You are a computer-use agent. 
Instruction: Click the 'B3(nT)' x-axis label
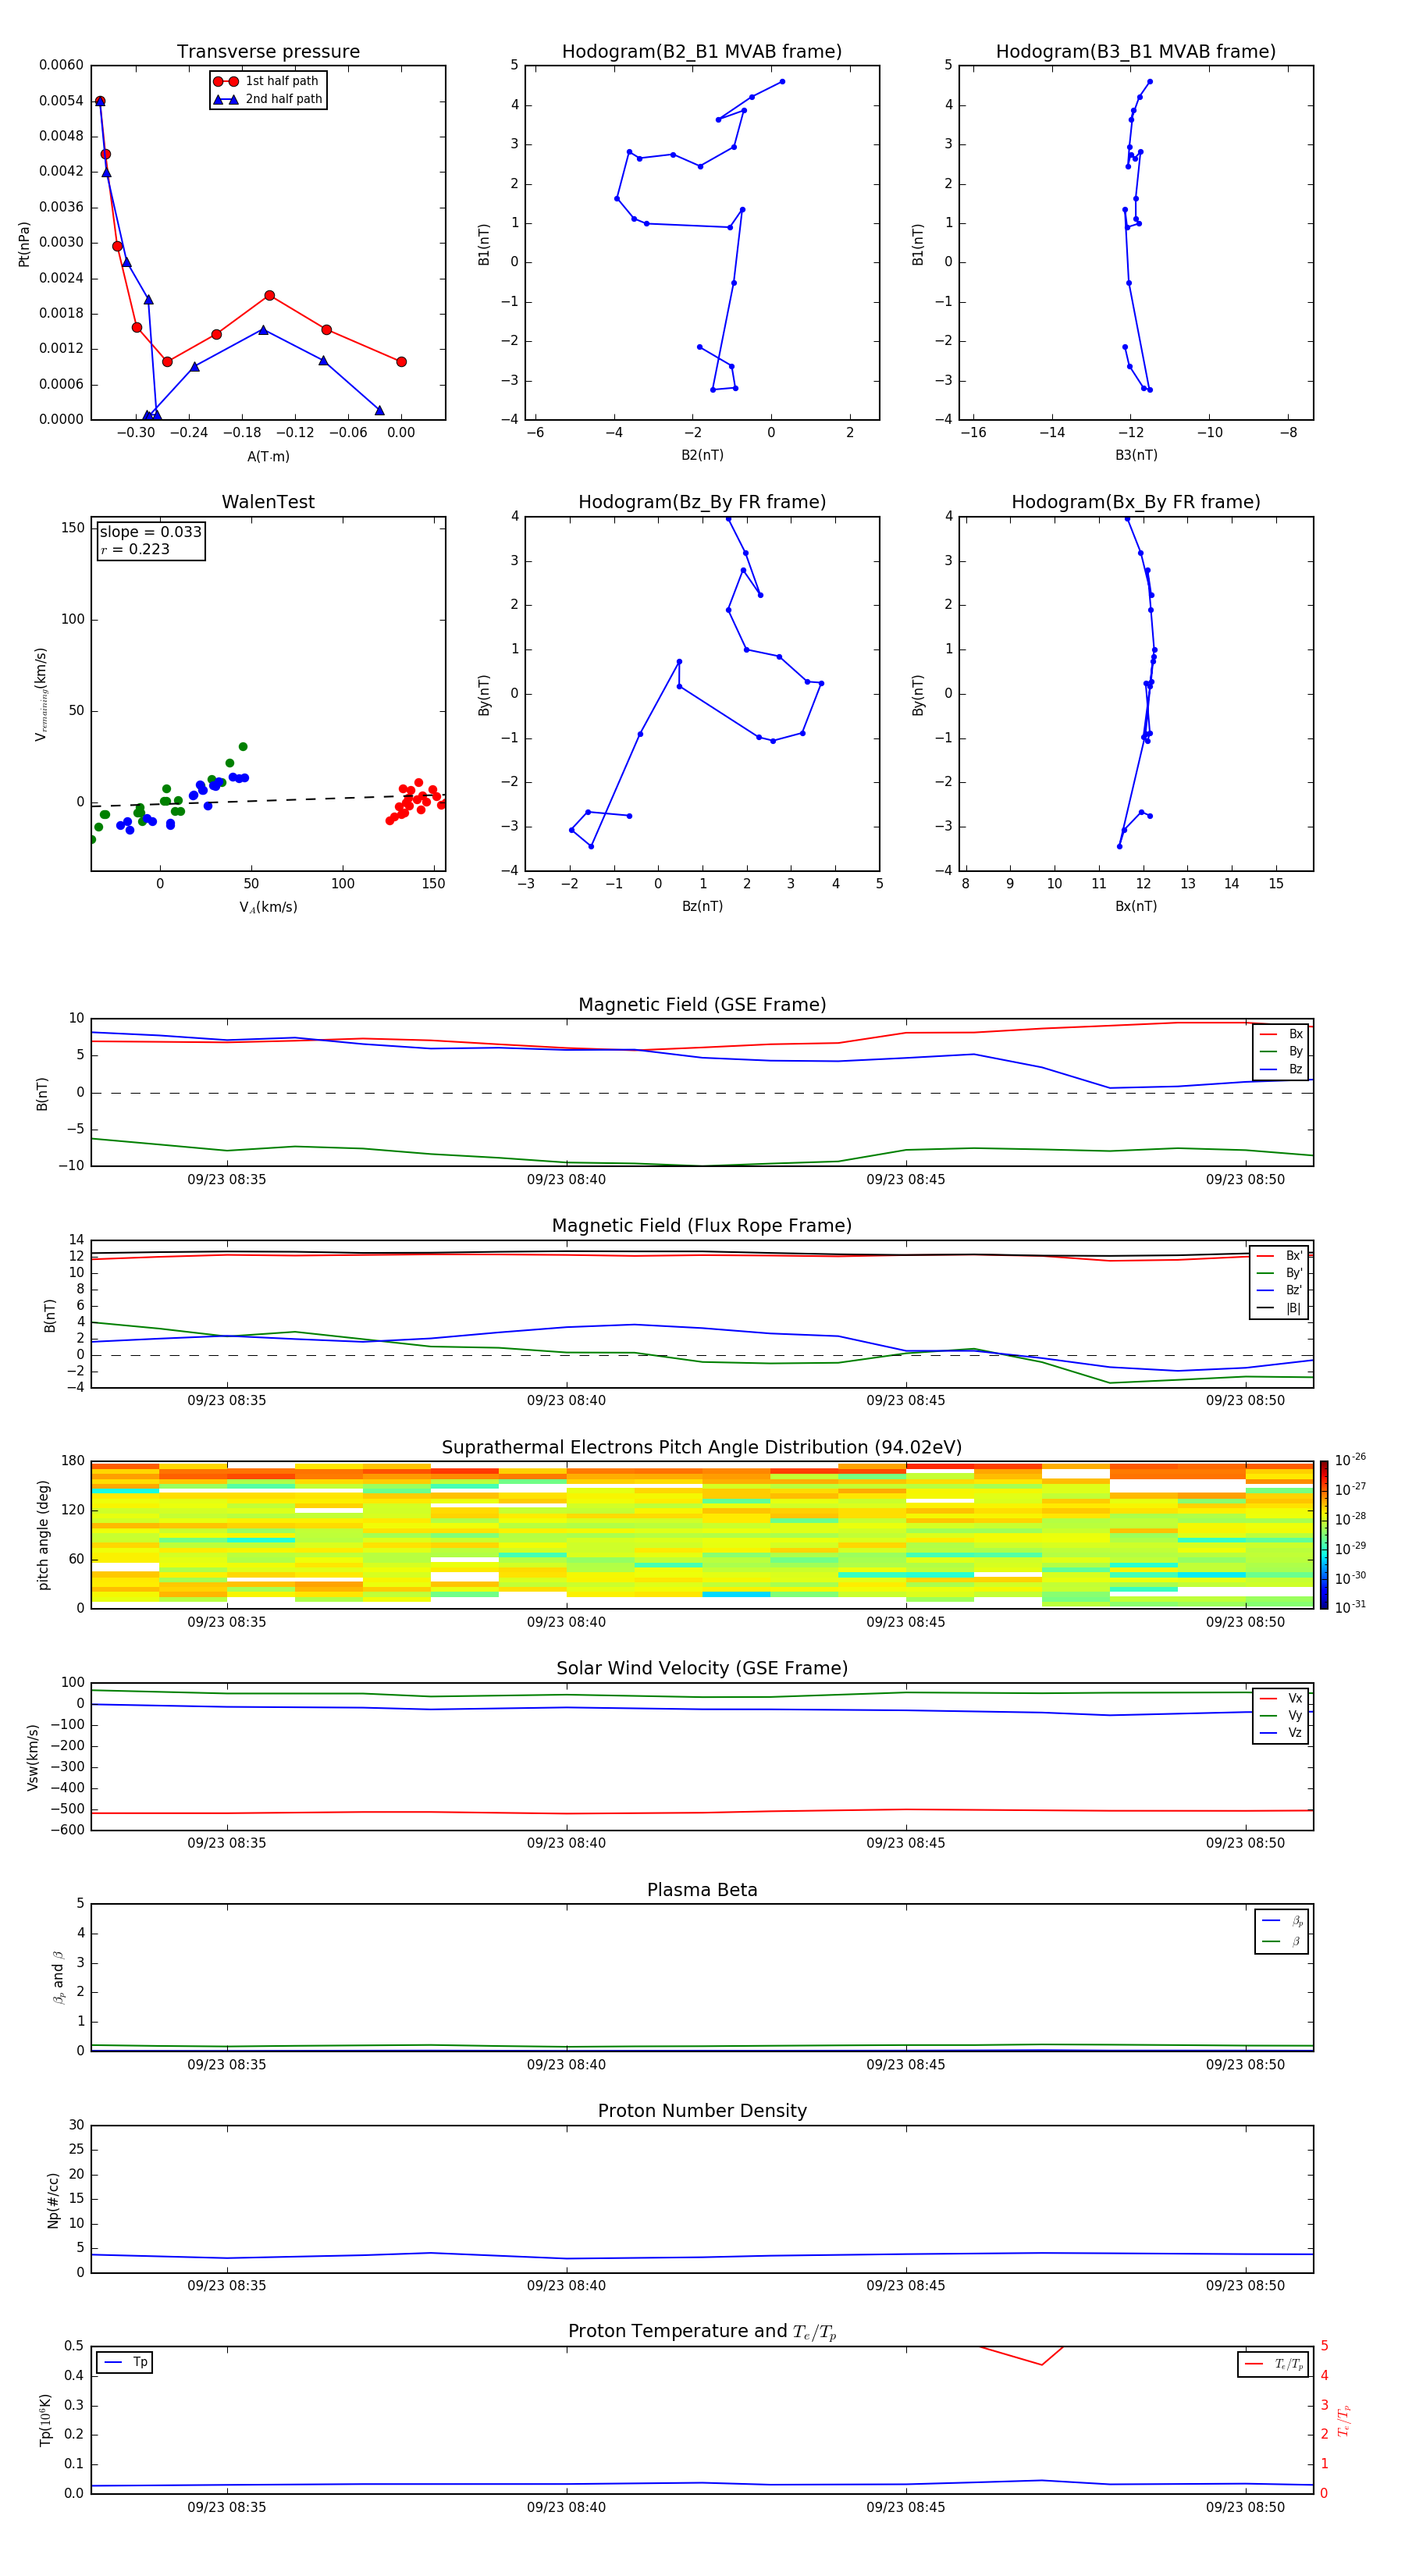click(1136, 455)
